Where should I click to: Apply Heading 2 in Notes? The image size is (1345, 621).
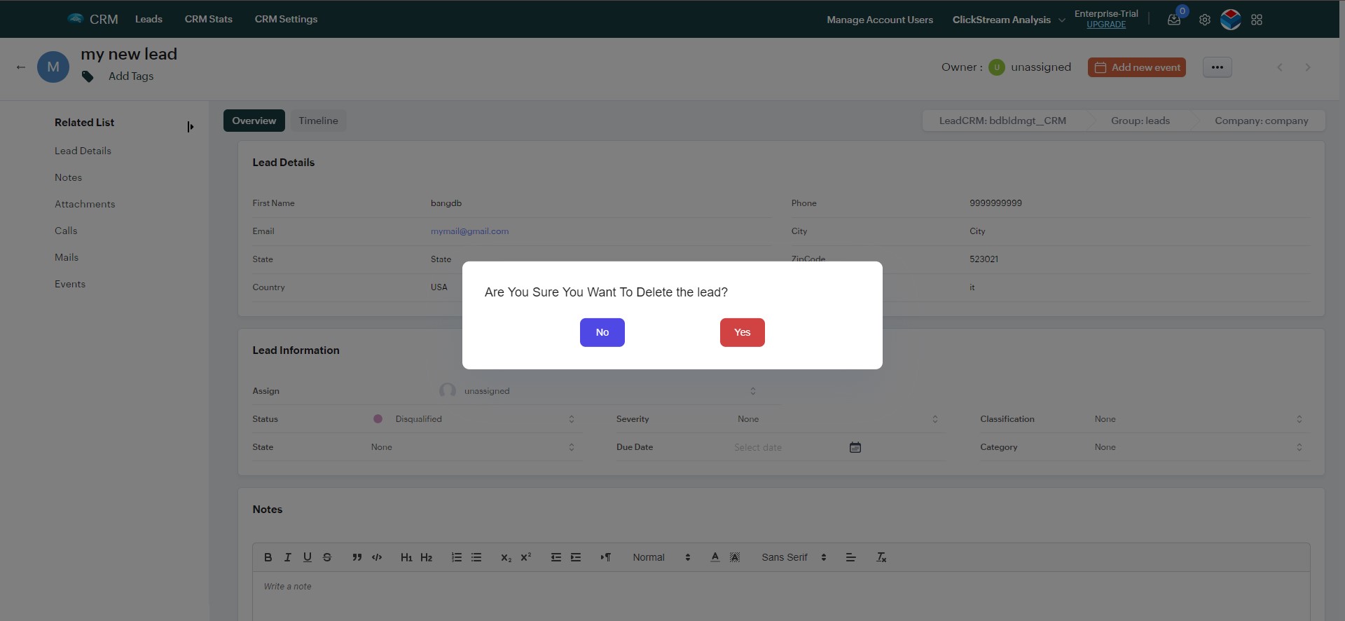(426, 557)
